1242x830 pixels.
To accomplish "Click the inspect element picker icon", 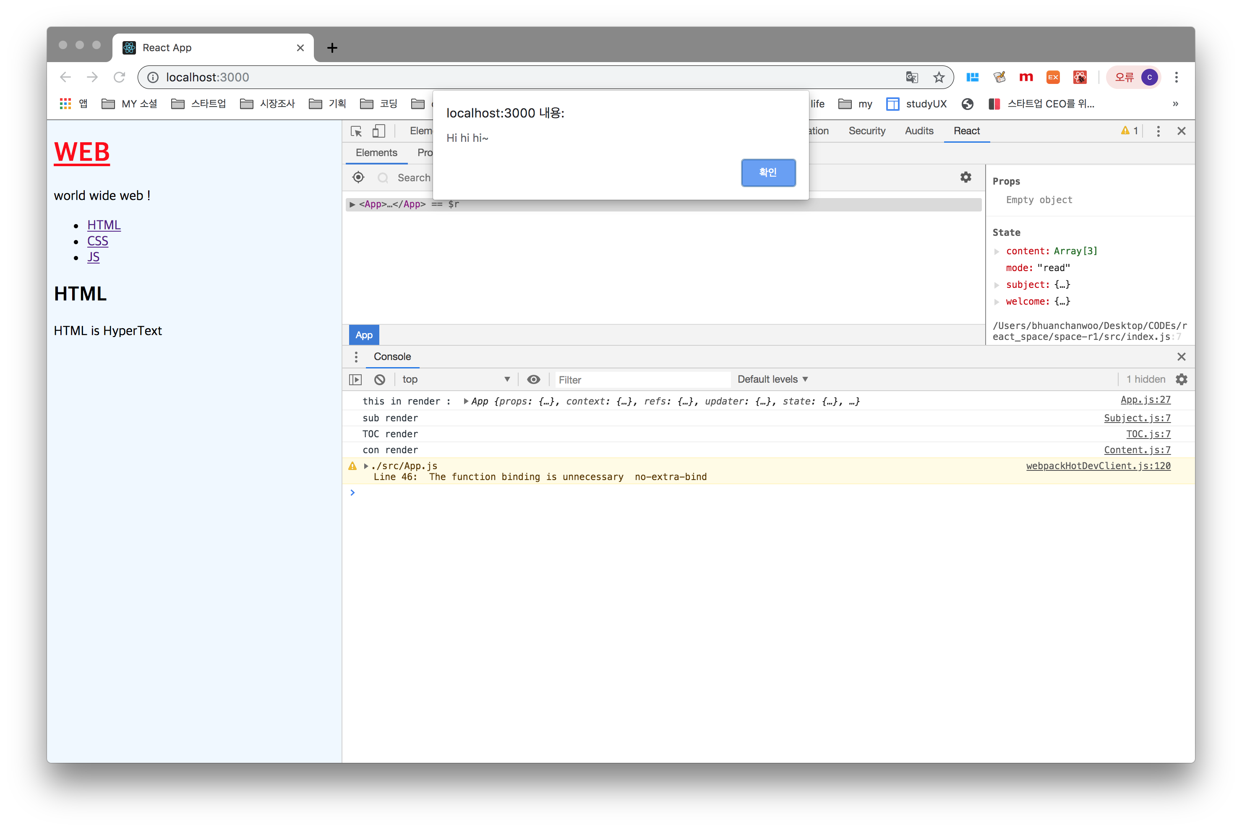I will coord(356,131).
